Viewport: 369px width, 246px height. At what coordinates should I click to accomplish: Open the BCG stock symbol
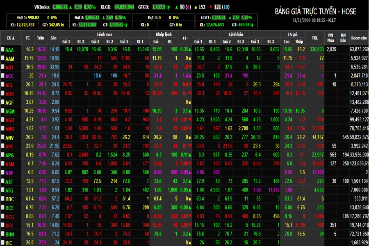(10, 216)
